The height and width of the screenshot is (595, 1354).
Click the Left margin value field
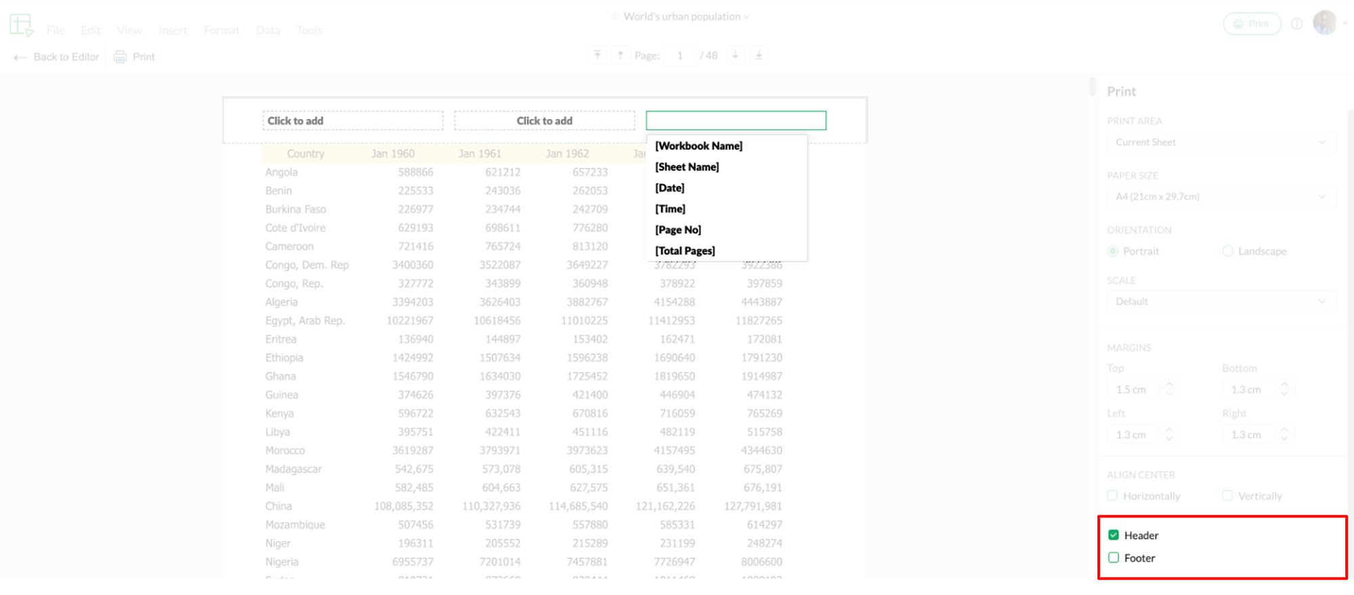[1135, 435]
